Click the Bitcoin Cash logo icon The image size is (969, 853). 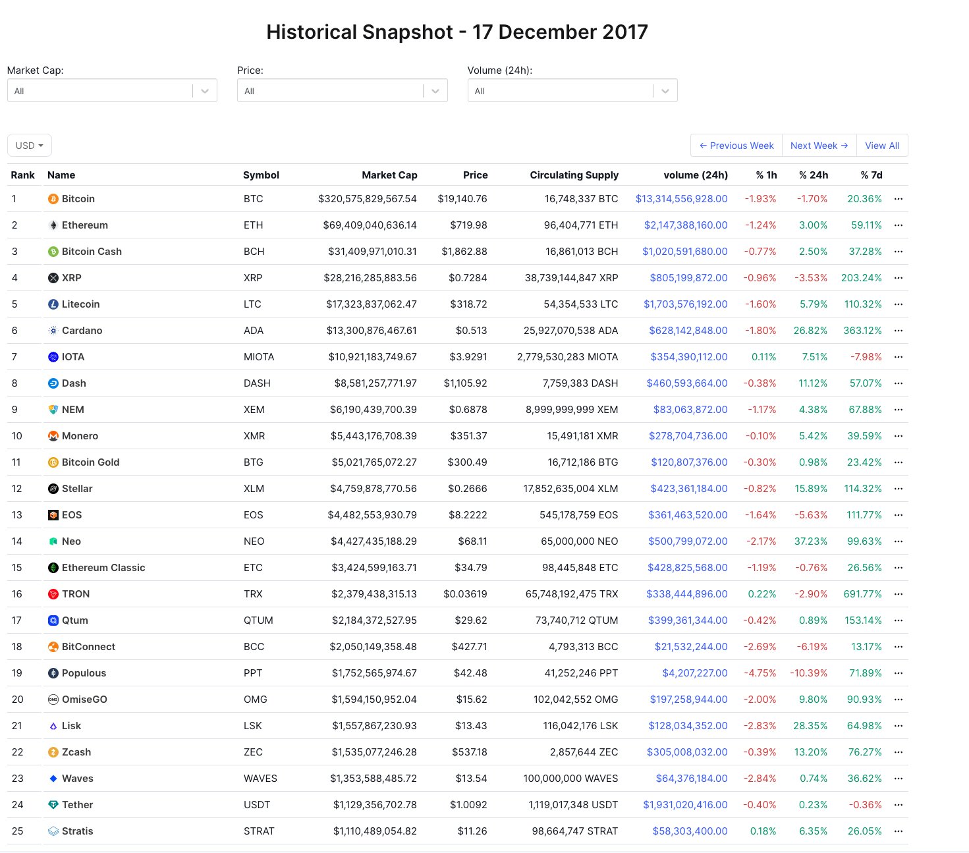[53, 252]
